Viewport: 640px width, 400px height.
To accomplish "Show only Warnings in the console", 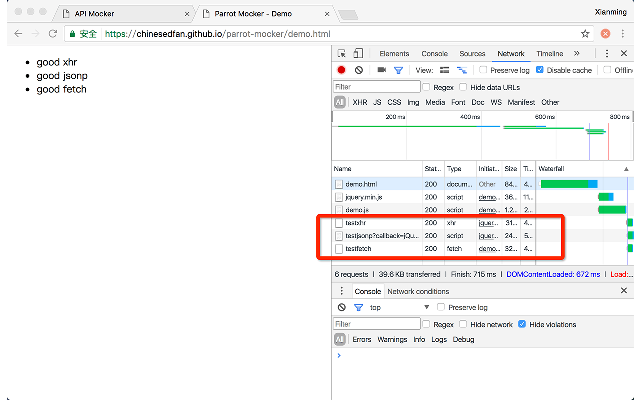I will 392,339.
